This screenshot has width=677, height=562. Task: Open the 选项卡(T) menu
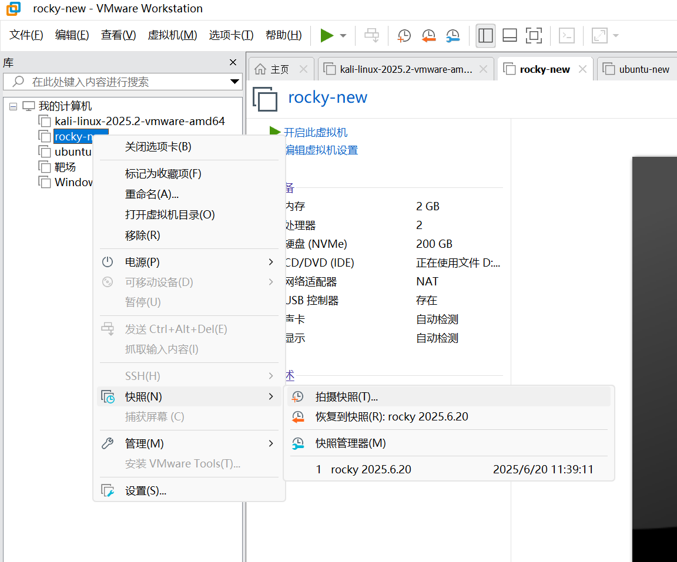231,35
